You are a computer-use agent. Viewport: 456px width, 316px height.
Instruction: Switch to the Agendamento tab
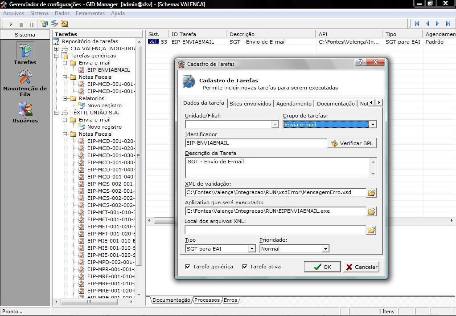294,104
